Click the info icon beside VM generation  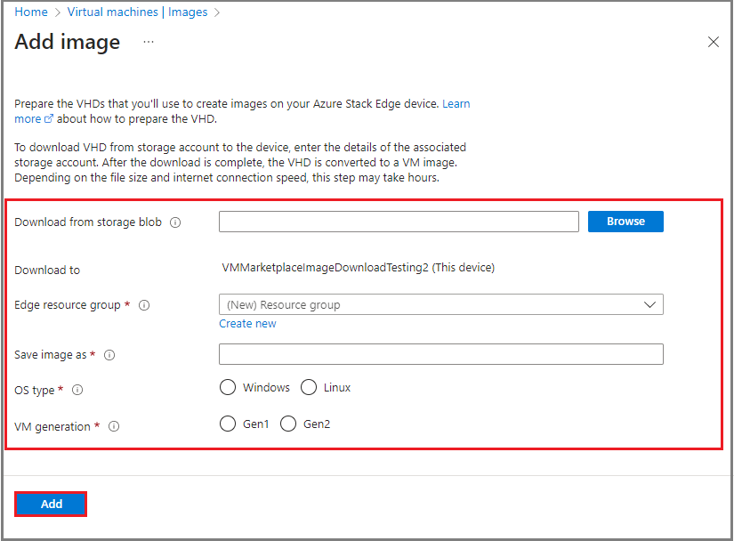point(113,426)
